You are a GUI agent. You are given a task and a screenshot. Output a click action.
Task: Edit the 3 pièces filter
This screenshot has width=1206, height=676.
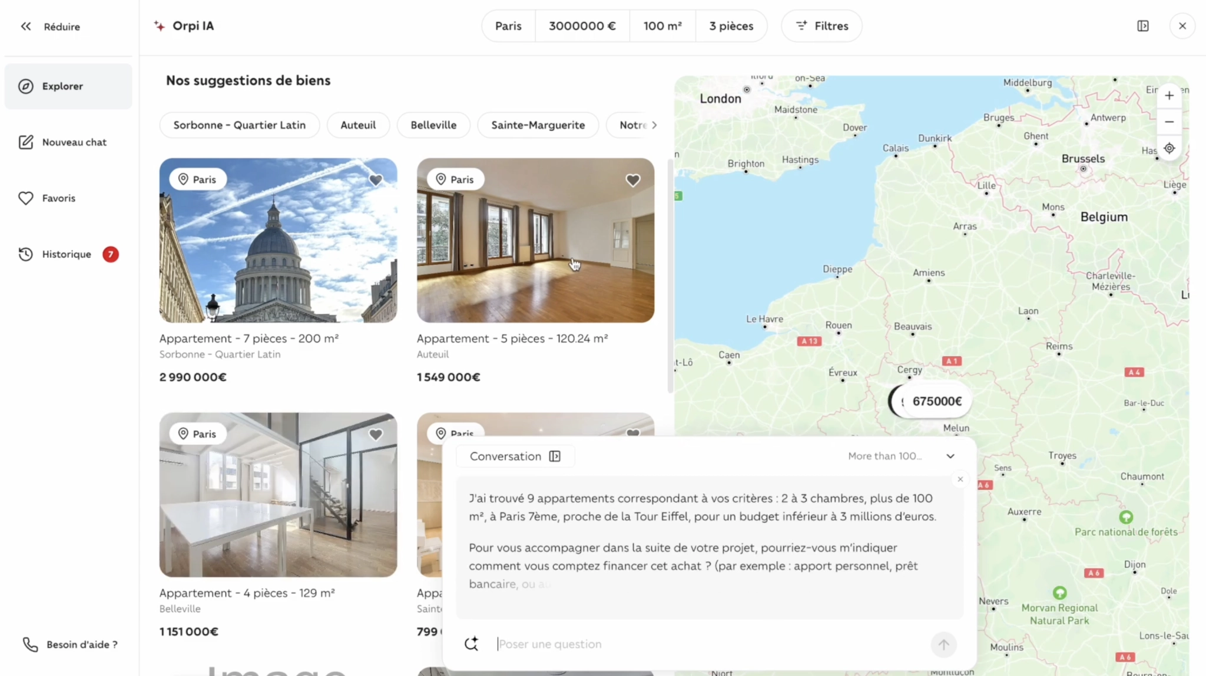pyautogui.click(x=731, y=26)
